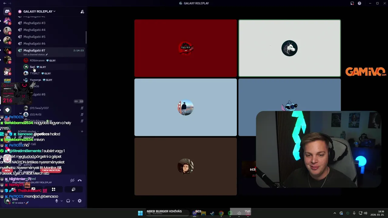This screenshot has height=218, width=388.
Task: Go back with title bar left arrow
Action: (5, 3)
